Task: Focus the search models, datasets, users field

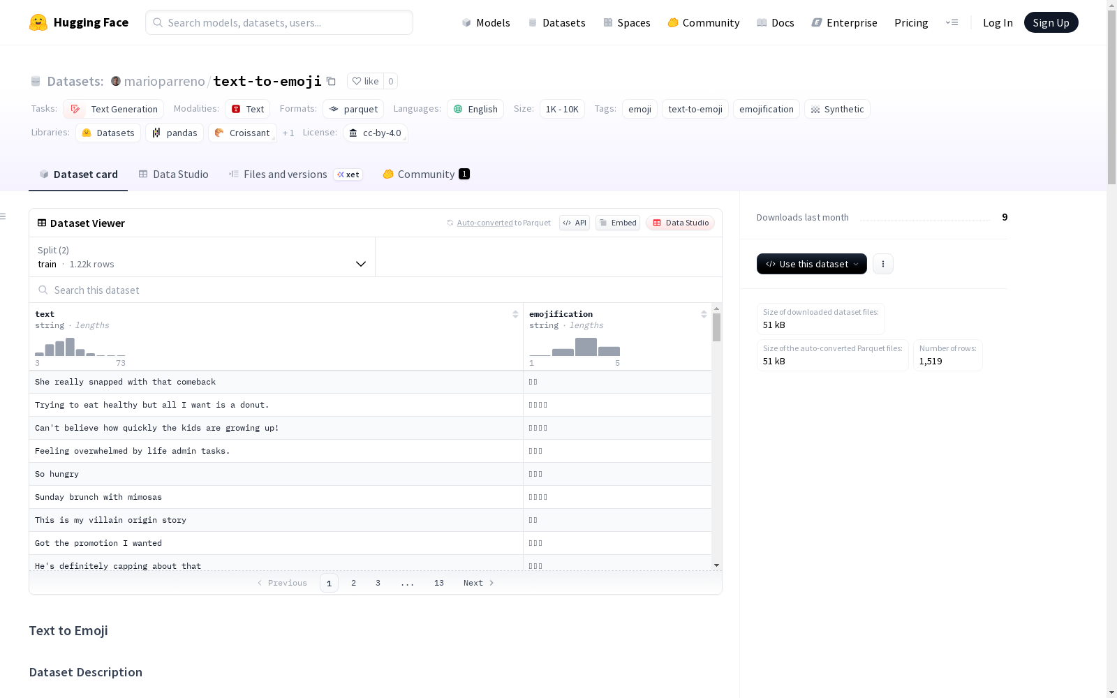Action: (x=279, y=22)
